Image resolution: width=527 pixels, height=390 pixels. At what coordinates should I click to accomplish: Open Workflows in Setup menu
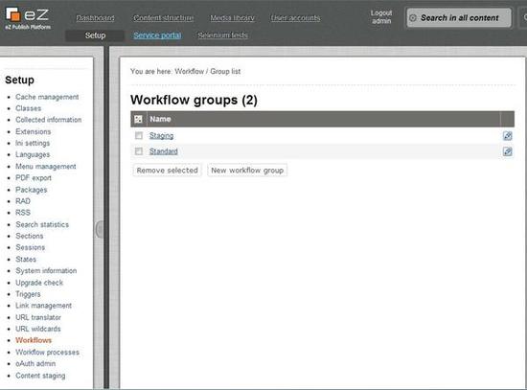tap(34, 340)
